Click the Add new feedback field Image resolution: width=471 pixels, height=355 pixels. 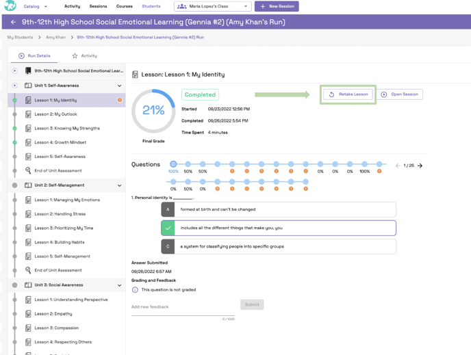[183, 306]
